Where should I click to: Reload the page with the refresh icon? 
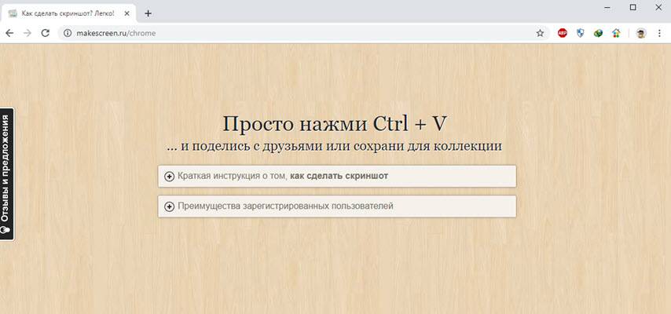46,33
